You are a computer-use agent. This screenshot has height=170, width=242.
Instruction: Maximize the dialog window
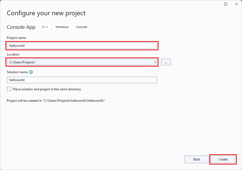point(226,4)
